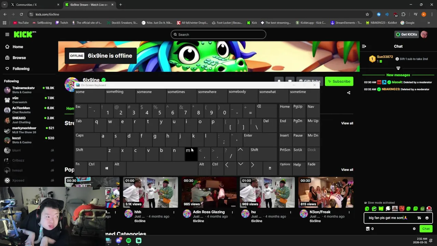Open the chat shop icon
This screenshot has height=246, width=437.
[x=368, y=229]
